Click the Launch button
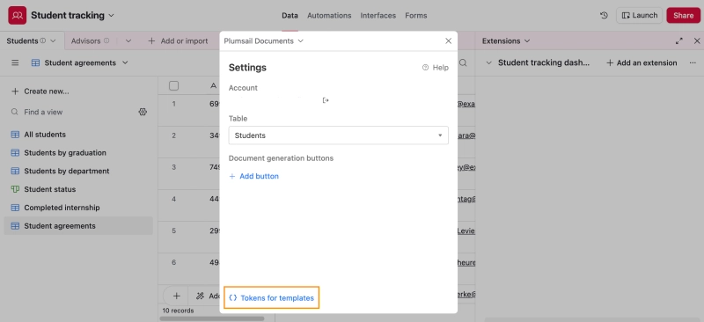This screenshot has width=704, height=322. pos(640,15)
